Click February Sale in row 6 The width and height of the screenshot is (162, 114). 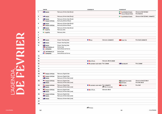tap(61, 32)
